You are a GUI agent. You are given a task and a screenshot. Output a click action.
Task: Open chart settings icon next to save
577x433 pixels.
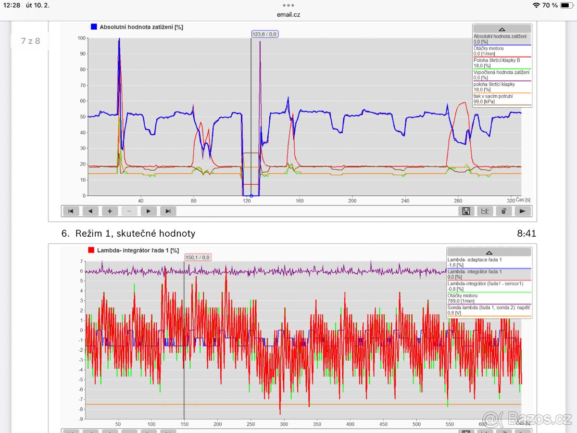[x=485, y=211]
